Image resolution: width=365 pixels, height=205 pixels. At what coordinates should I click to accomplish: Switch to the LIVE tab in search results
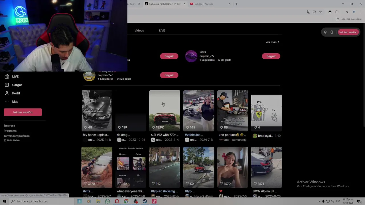162,30
